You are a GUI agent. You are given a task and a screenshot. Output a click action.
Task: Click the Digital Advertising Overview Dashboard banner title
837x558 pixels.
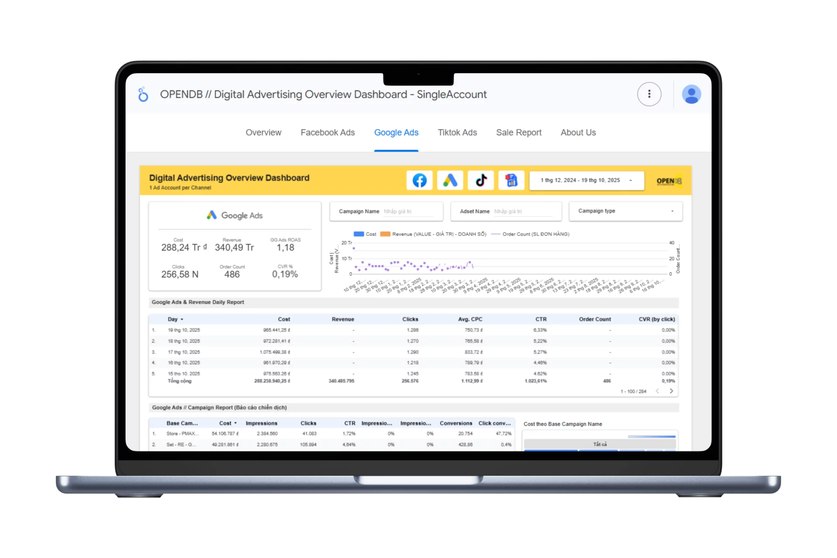coord(229,178)
